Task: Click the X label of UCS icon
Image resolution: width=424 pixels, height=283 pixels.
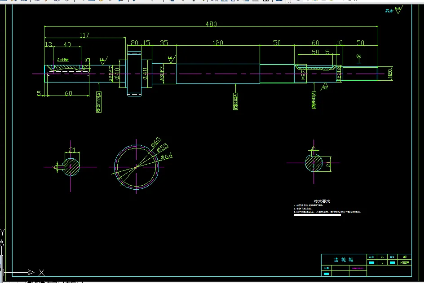Action: coord(41,273)
